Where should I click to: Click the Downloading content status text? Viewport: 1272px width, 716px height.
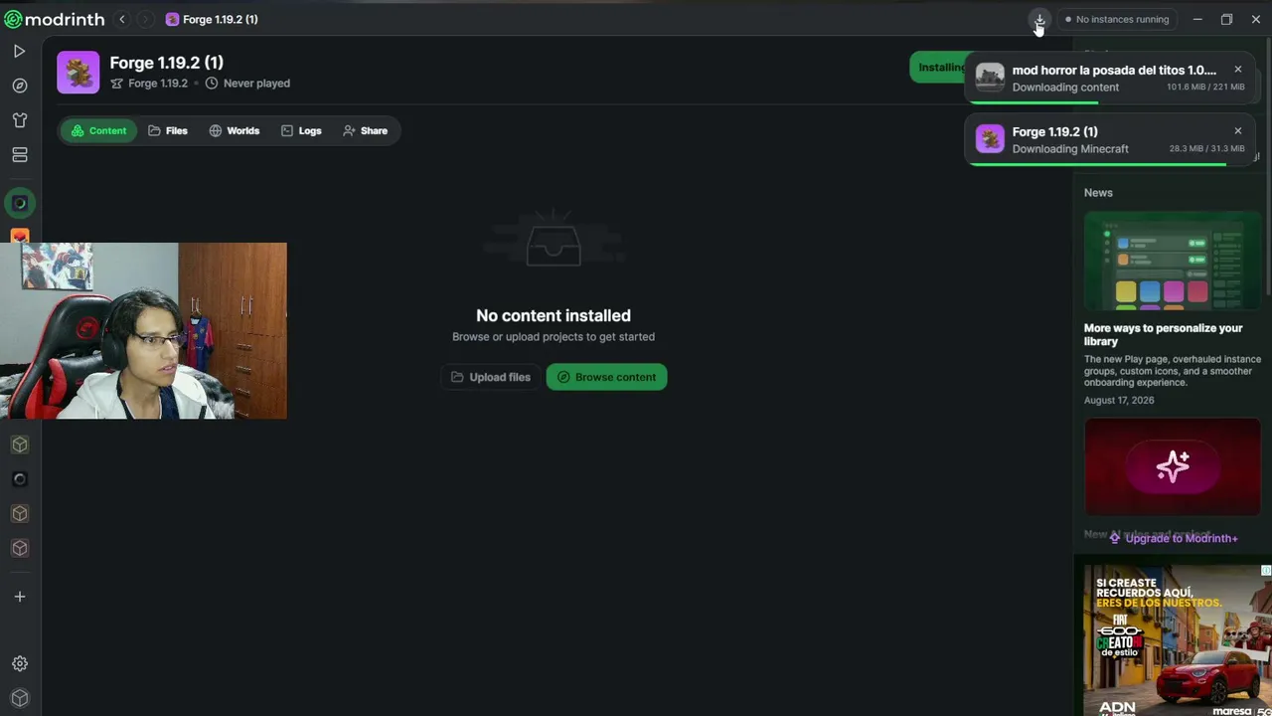coord(1065,88)
